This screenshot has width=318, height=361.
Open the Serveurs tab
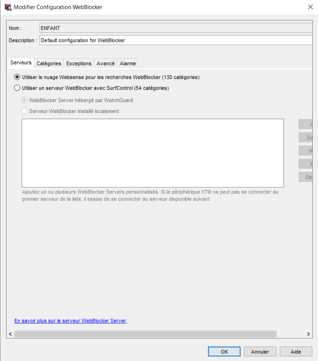coord(21,63)
